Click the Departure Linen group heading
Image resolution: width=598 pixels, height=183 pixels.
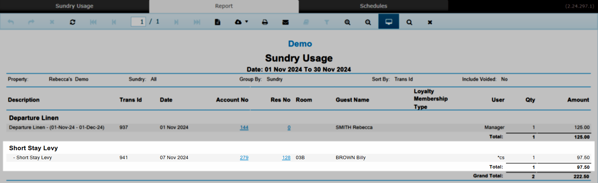pyautogui.click(x=34, y=118)
